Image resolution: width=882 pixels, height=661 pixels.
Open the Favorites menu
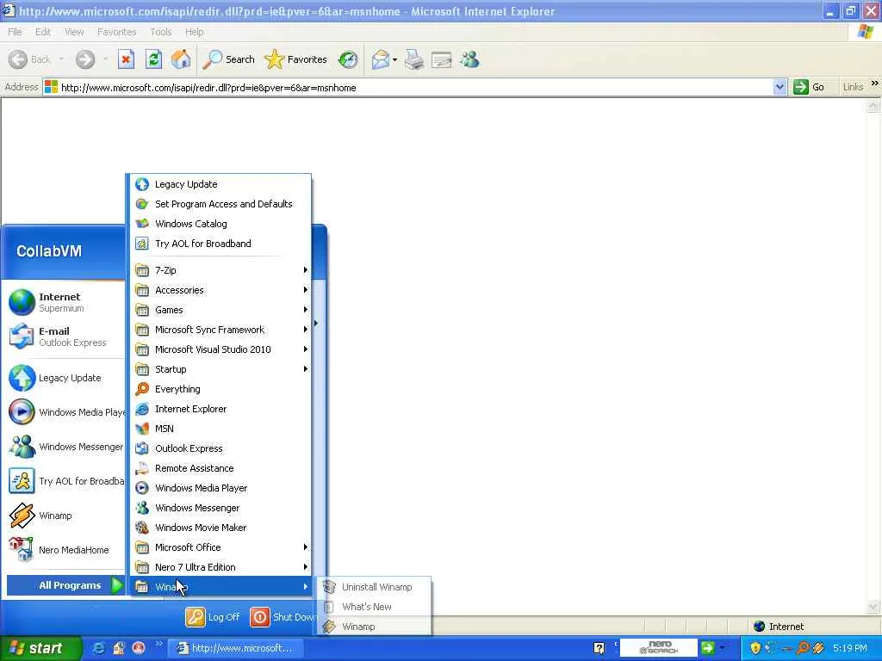point(116,32)
